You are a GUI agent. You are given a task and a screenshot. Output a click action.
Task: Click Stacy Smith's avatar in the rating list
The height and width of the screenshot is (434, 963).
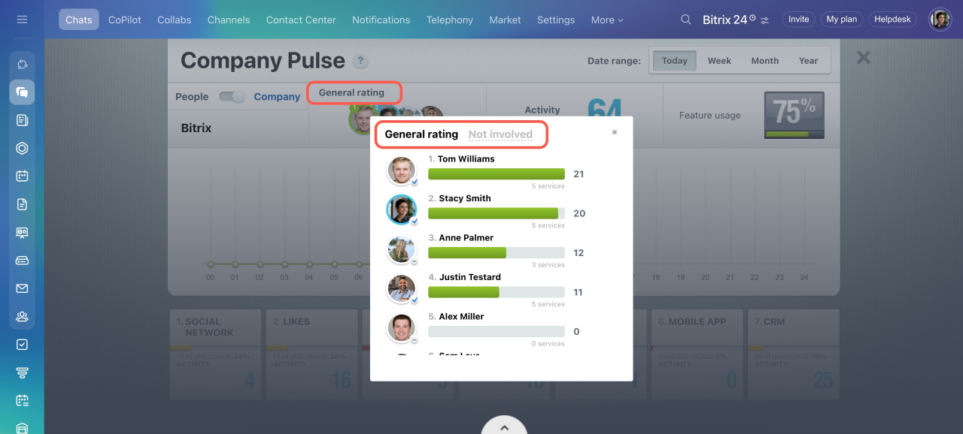401,209
